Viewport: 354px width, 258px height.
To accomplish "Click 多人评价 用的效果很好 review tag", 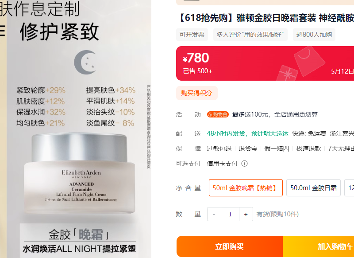I will [x=250, y=35].
